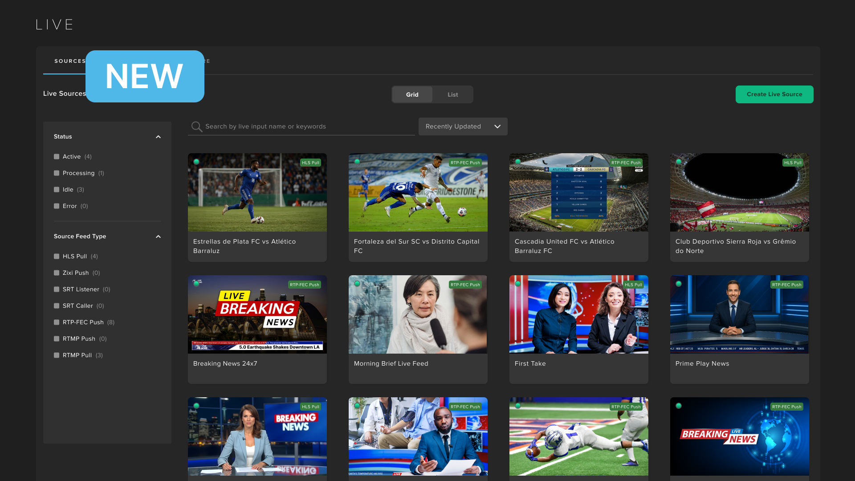855x481 pixels.
Task: Tick the Processing status checkbox
Action: coord(57,173)
